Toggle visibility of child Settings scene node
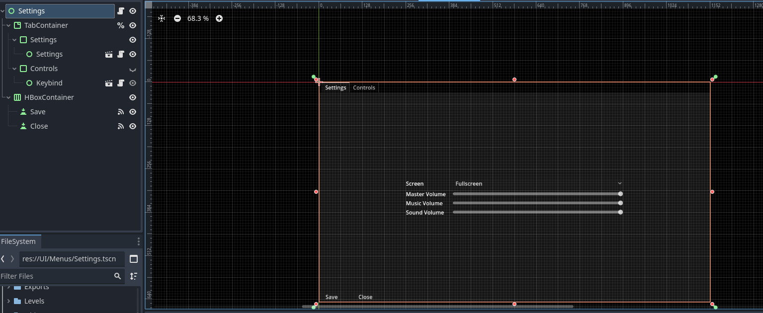Viewport: 763px width, 313px height. 133,54
